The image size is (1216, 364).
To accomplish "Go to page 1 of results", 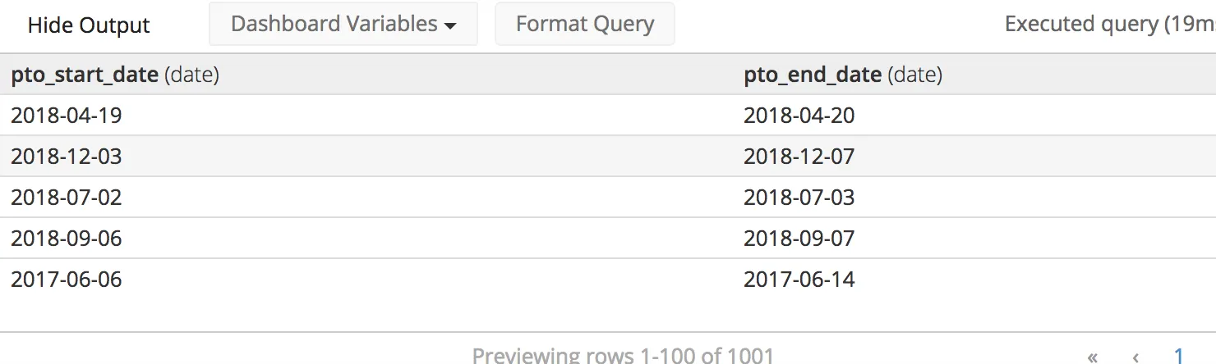I will click(1179, 356).
